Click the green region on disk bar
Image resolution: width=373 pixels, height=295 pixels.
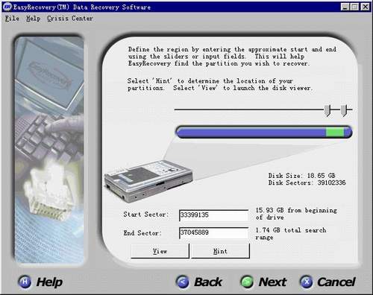335,132
